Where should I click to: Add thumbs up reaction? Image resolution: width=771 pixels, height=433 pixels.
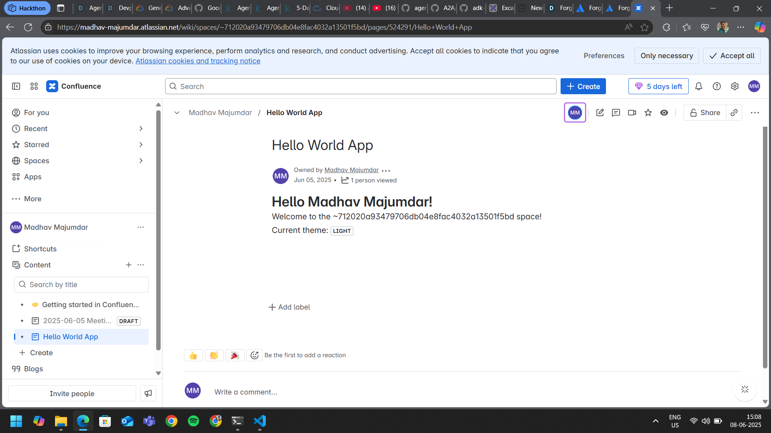[193, 355]
